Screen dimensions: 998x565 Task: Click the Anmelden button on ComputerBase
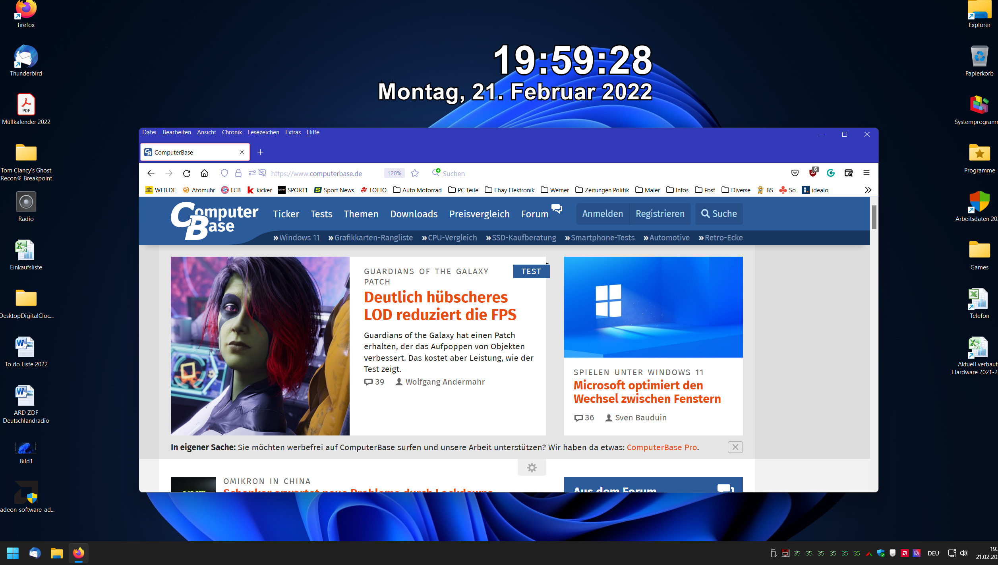602,214
